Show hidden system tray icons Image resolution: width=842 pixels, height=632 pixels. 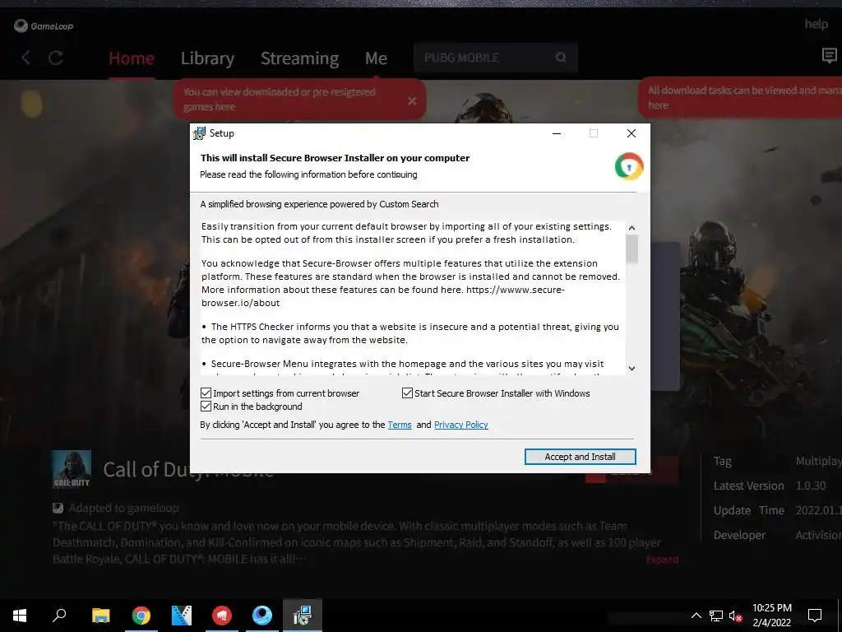click(x=696, y=616)
